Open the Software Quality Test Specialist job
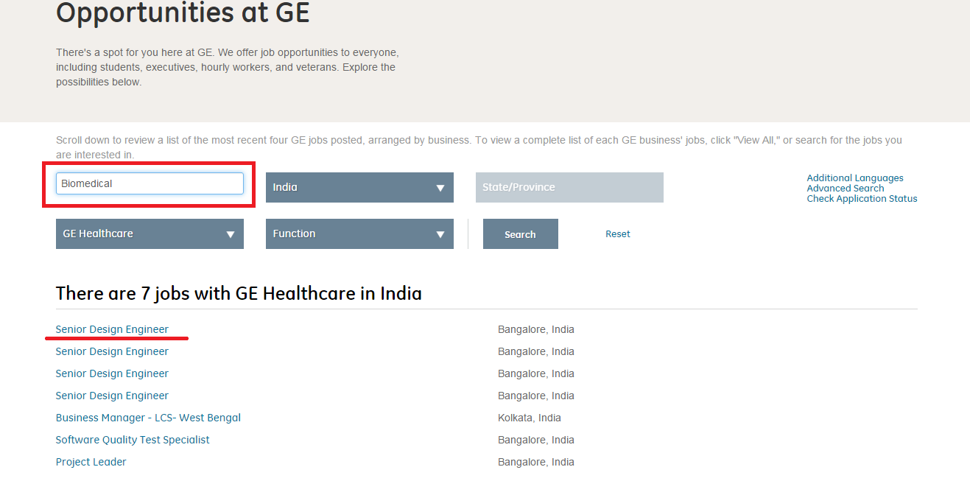This screenshot has width=970, height=481. pos(133,440)
